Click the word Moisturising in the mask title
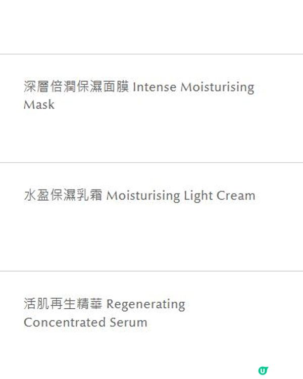The width and height of the screenshot is (303, 379). [x=218, y=87]
